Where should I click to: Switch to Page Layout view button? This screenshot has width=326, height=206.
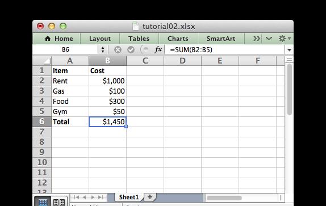pyautogui.click(x=59, y=202)
